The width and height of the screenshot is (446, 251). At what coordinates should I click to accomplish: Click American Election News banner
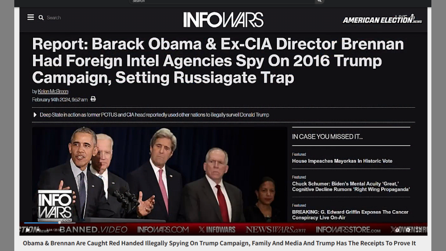[x=382, y=20]
